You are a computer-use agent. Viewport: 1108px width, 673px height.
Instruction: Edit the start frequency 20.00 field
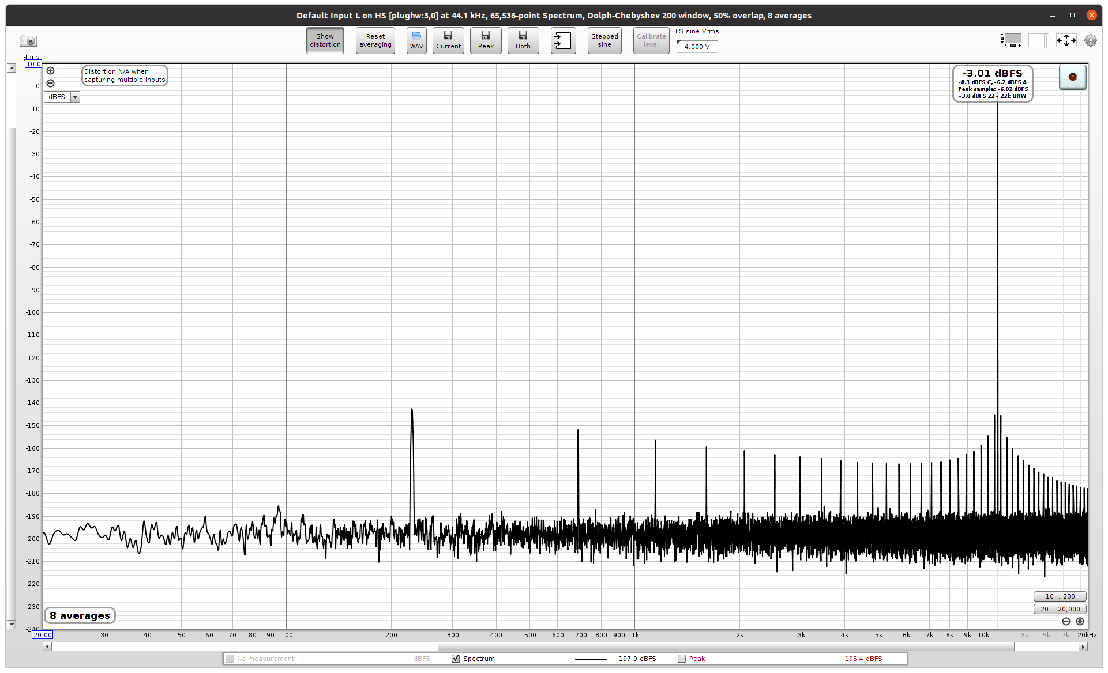[43, 635]
